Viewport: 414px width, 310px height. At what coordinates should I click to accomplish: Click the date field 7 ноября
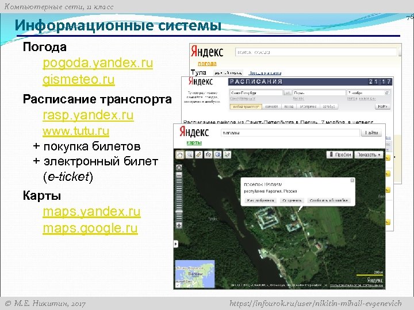pyautogui.click(x=369, y=93)
